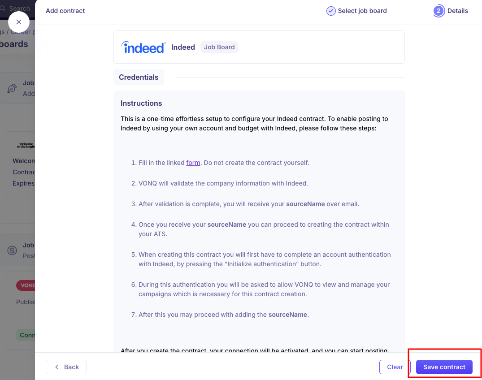Click the dollar coin icon
This screenshot has width=482, height=380.
12,250
